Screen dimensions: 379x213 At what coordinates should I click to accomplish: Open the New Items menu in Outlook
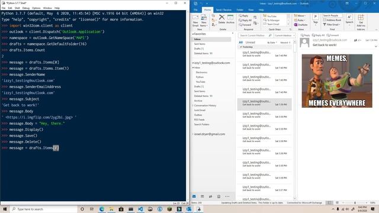(204, 21)
